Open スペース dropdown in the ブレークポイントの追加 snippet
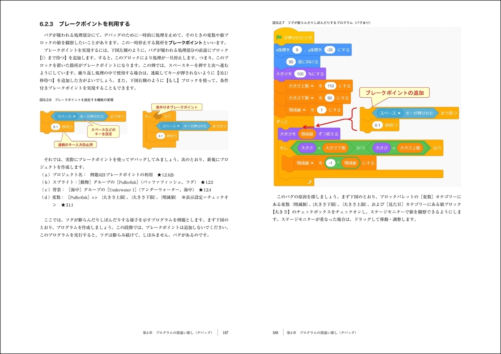 coord(390,113)
